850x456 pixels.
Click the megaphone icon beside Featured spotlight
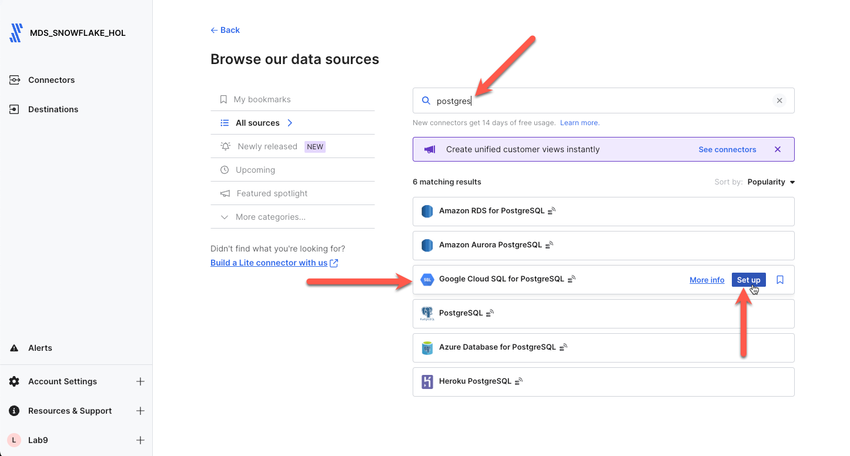coord(225,193)
